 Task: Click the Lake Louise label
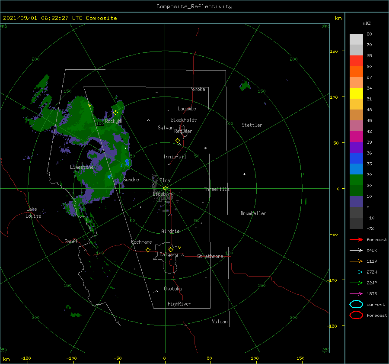33,213
